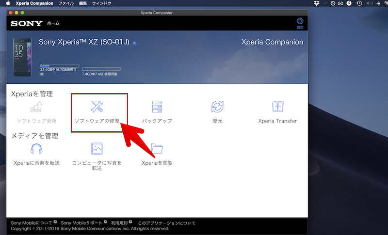Launch the Xperia Transfer icon

277,107
